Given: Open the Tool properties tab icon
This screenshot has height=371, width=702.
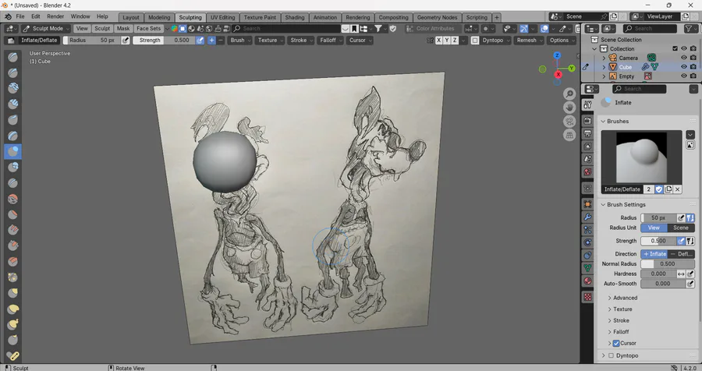Looking at the screenshot, I should click(x=588, y=104).
